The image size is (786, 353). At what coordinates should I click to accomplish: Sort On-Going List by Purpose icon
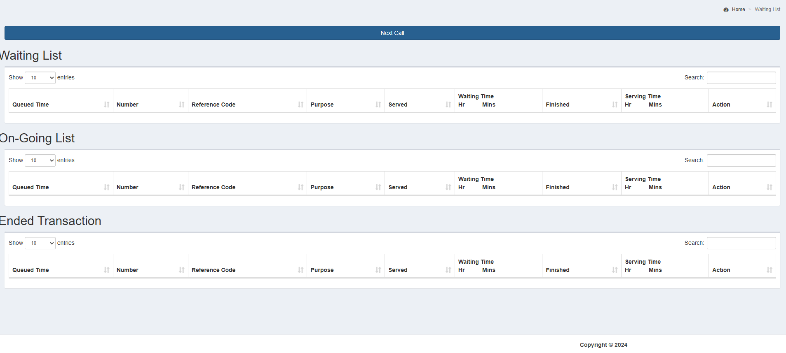tap(378, 187)
